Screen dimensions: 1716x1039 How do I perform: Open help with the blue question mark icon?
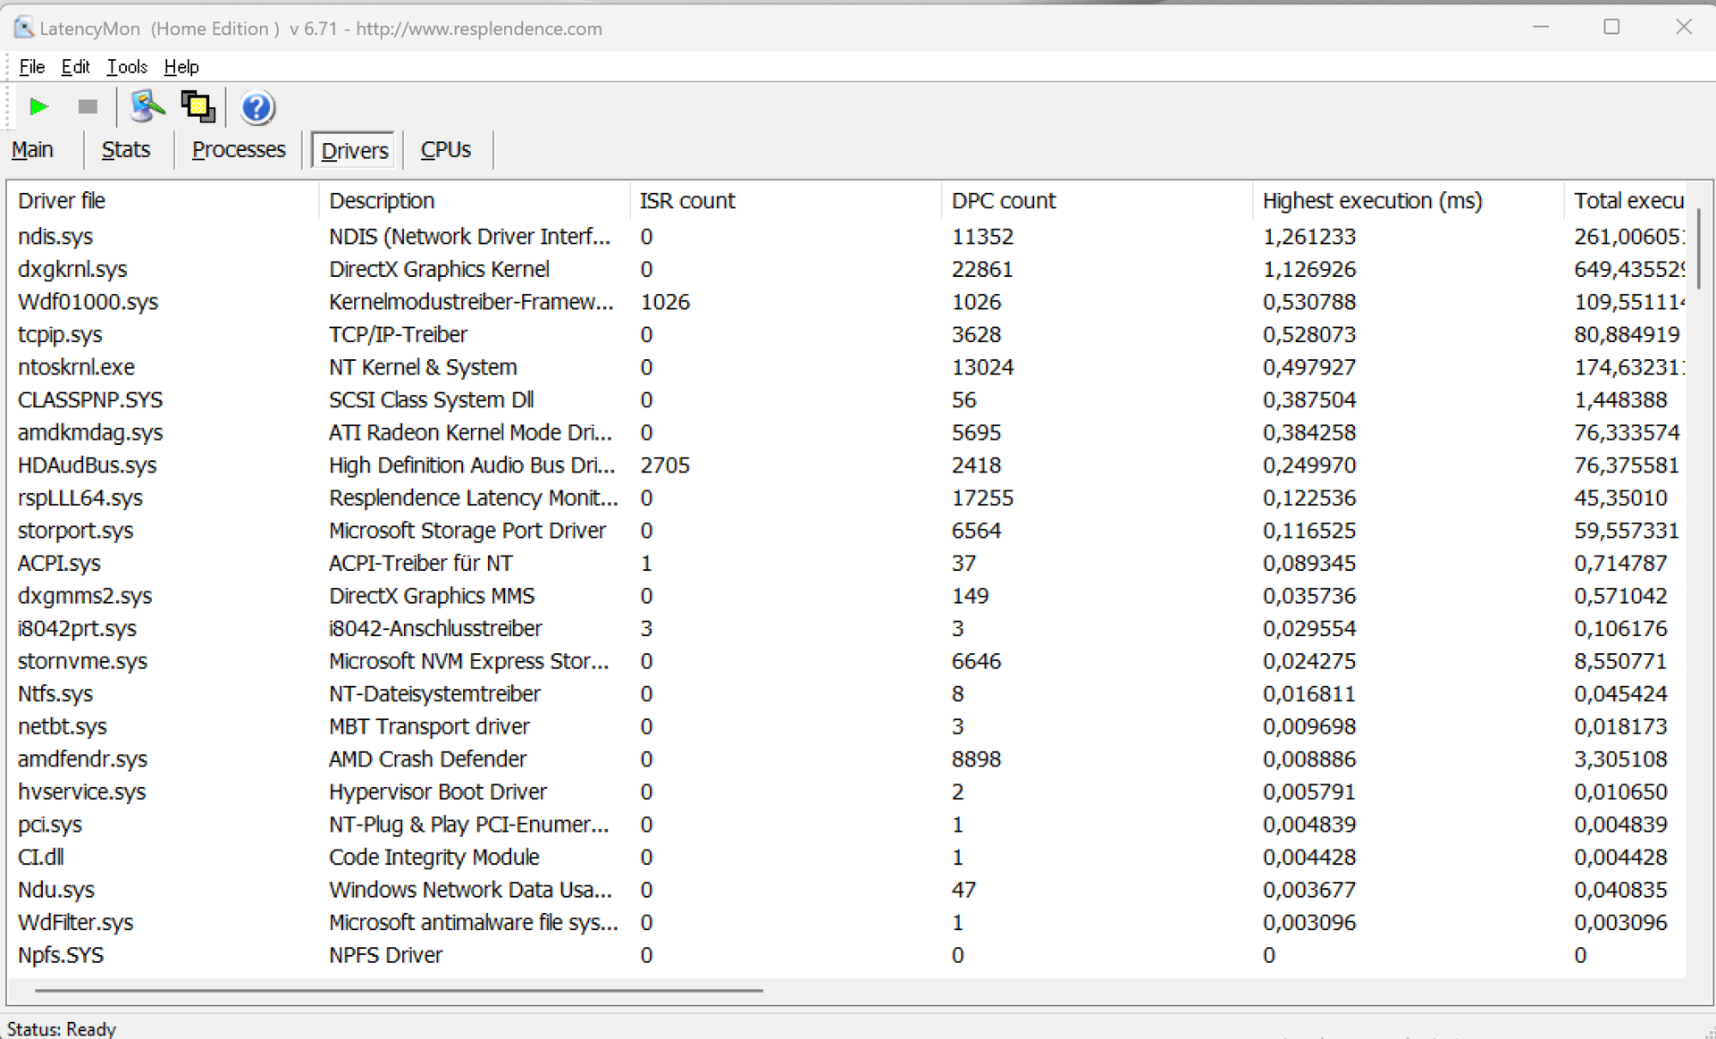coord(257,108)
